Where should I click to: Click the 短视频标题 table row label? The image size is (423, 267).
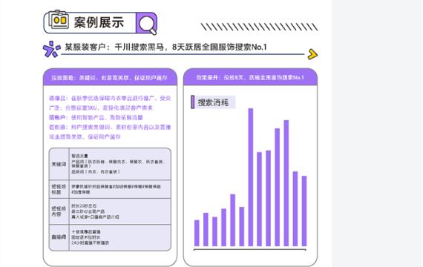(x=59, y=189)
